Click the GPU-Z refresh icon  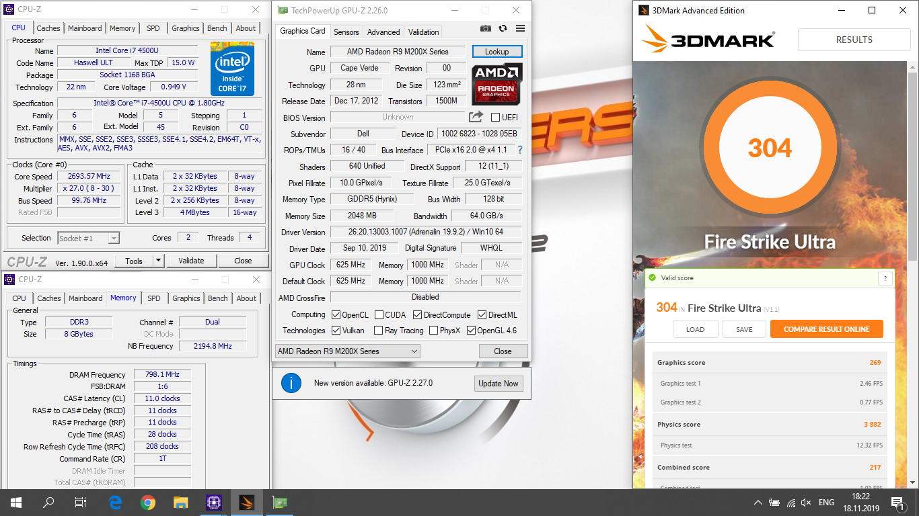pos(503,28)
